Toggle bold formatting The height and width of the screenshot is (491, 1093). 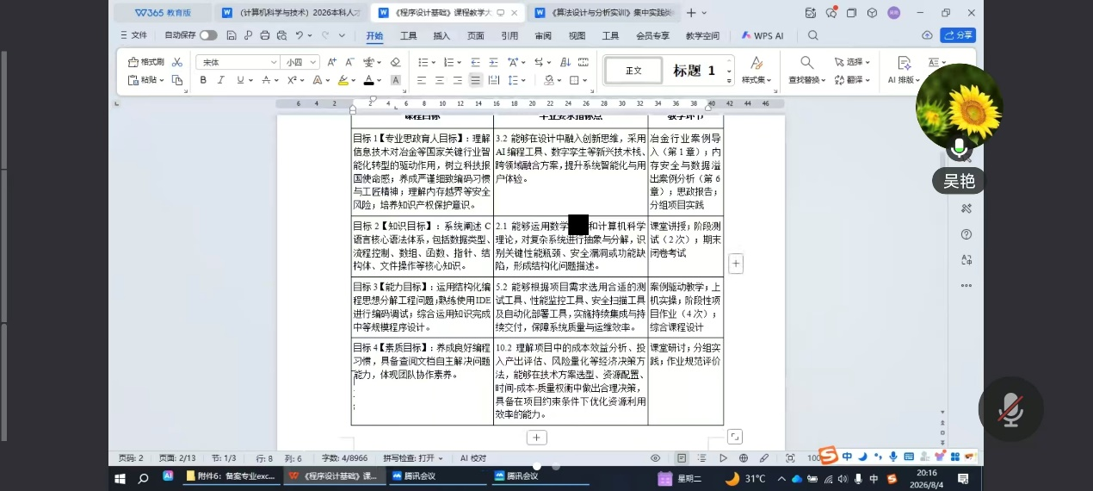203,80
